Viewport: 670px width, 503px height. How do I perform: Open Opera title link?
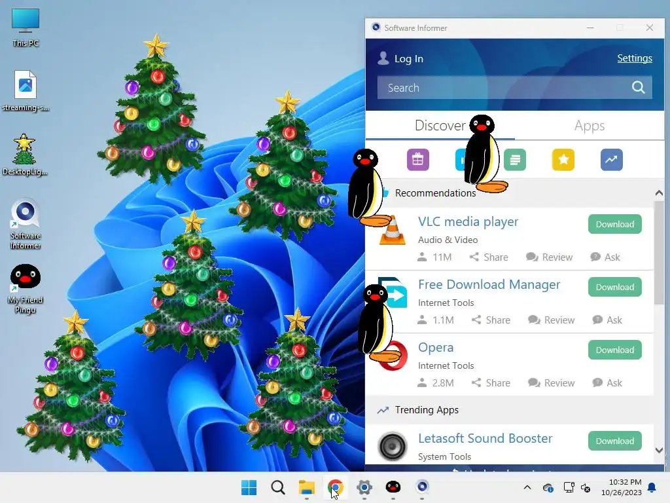click(x=435, y=347)
